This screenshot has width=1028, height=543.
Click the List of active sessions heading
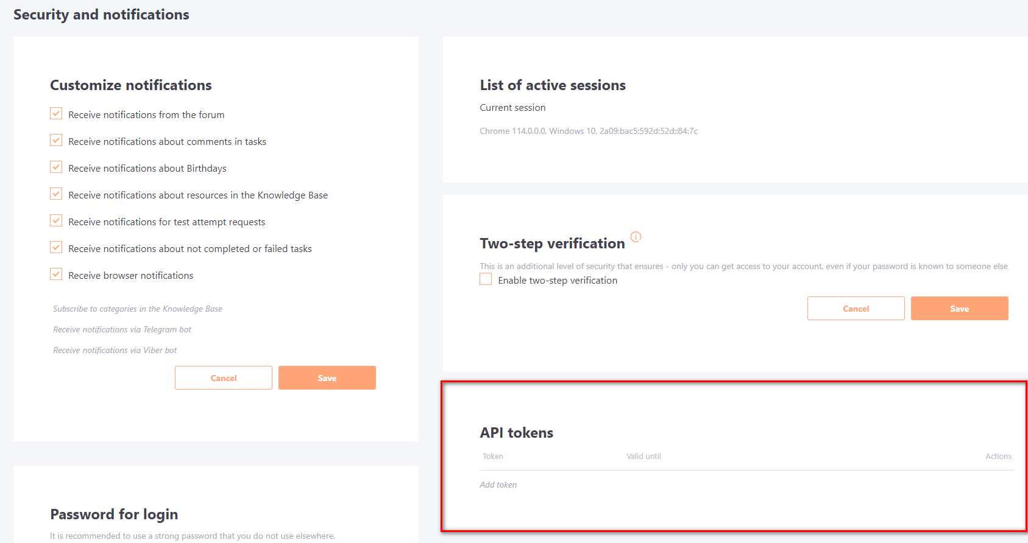coord(553,85)
